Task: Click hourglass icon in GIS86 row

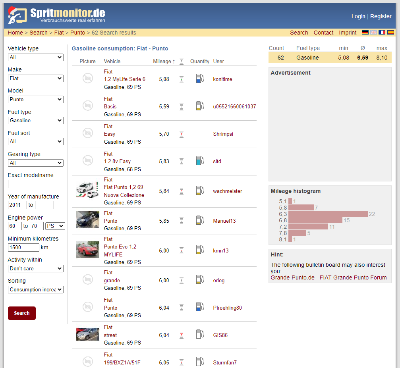Action: tap(182, 335)
